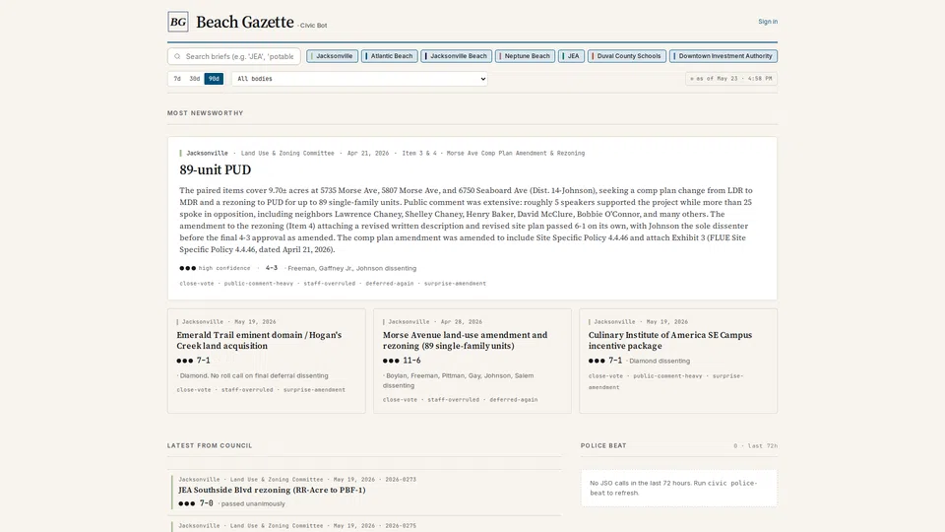
Task: Filter by the Neptune Beach chip
Action: click(x=525, y=56)
